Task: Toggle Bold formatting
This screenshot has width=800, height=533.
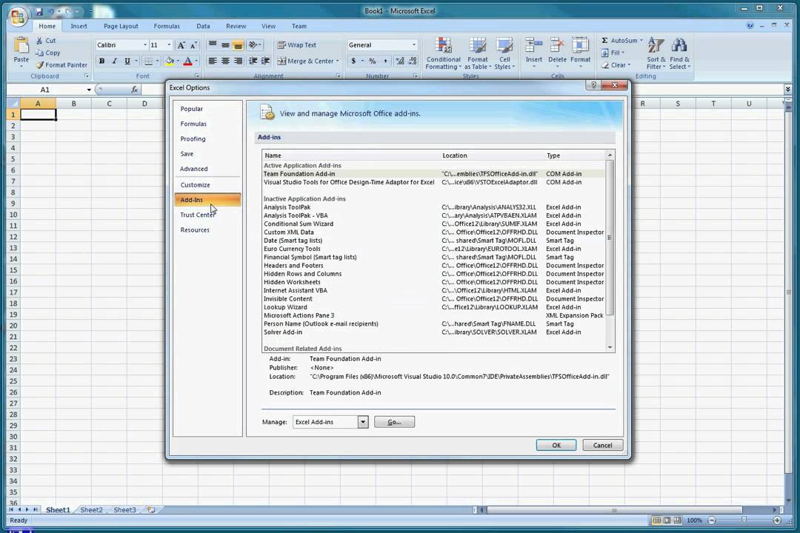Action: (102, 61)
